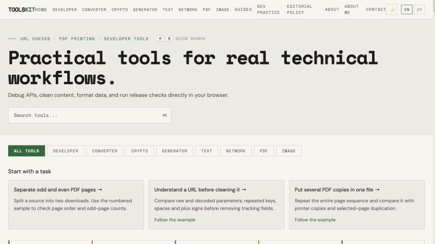Filter tools by Converter category
This screenshot has width=435, height=244.
[x=105, y=151]
